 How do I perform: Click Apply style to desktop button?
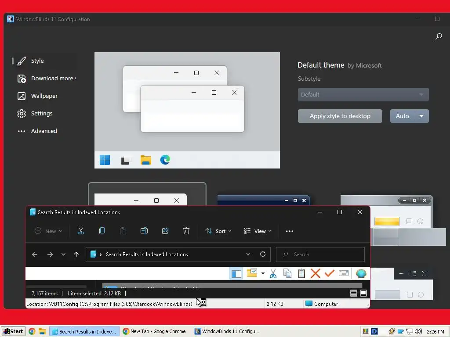pyautogui.click(x=340, y=116)
